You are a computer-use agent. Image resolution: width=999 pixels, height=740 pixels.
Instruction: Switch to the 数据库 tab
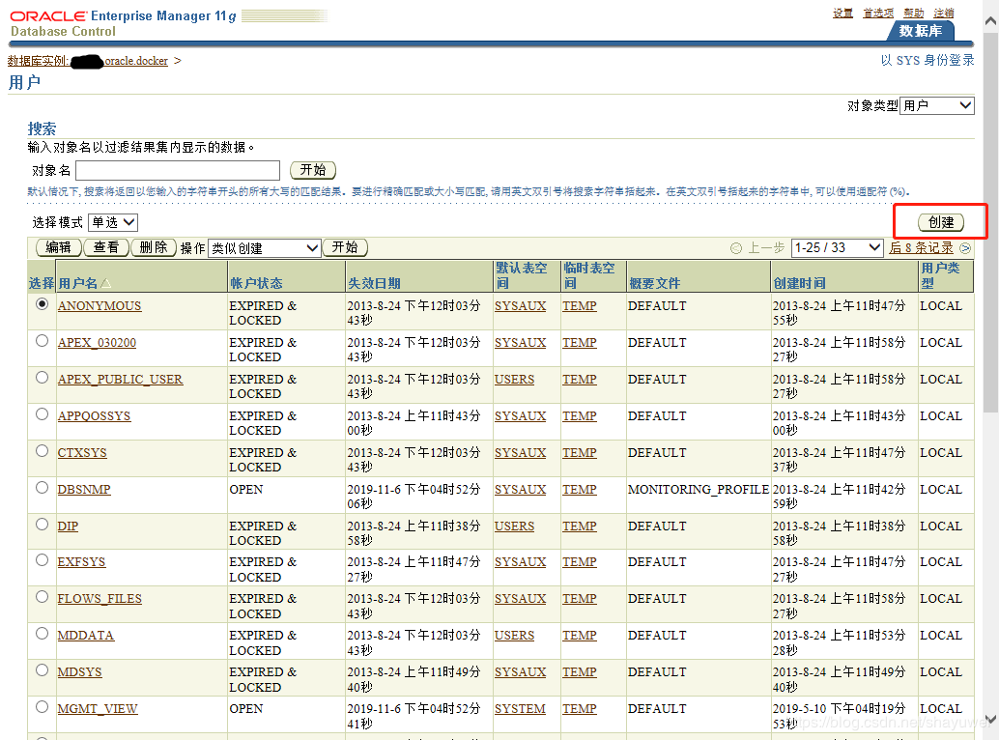point(920,31)
